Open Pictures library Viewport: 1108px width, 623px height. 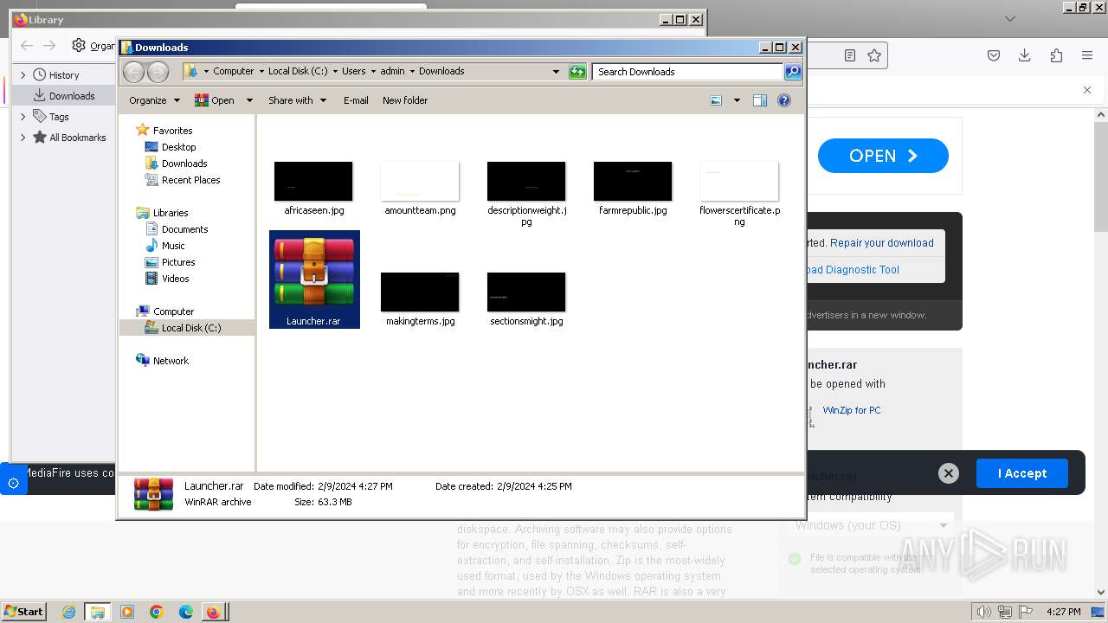(x=178, y=262)
